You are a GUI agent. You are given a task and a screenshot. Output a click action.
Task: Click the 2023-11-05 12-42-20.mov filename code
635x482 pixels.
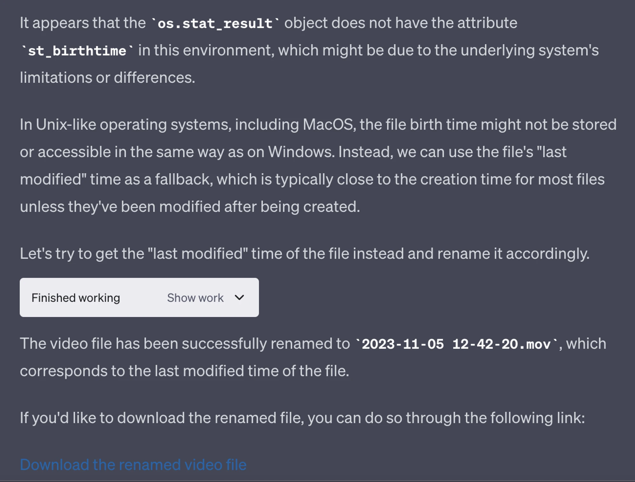(457, 344)
